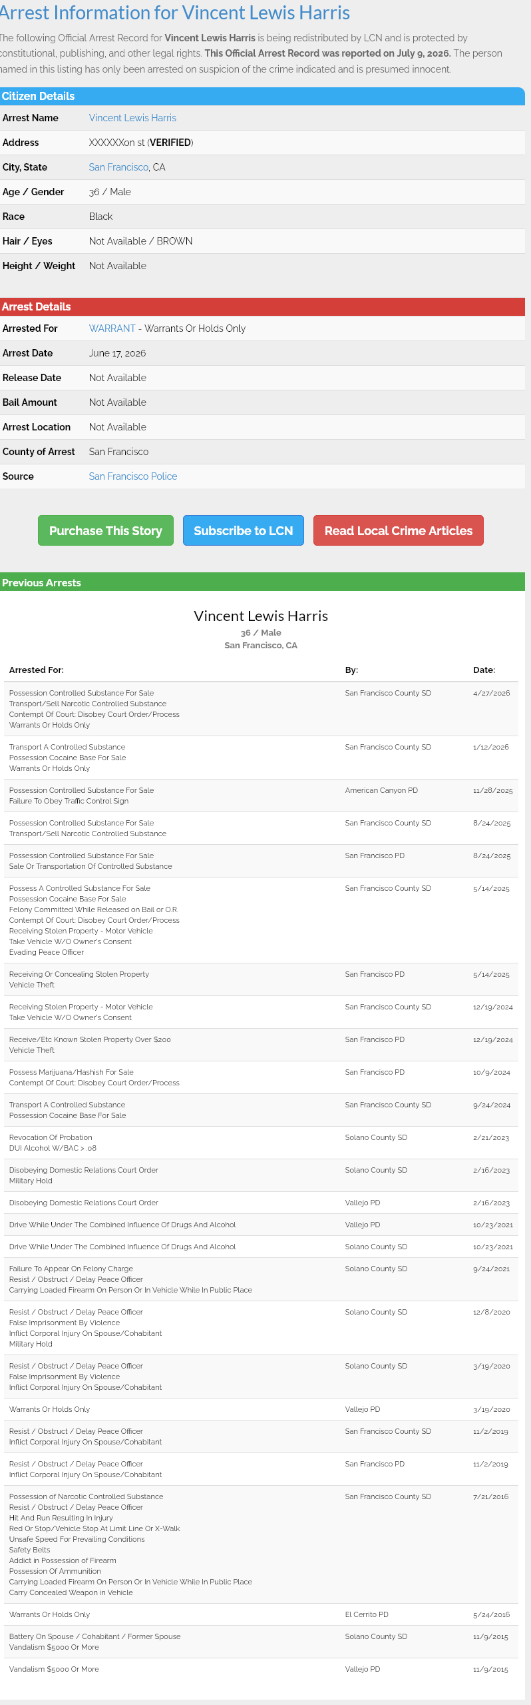The height and width of the screenshot is (1705, 531).
Task: Click the Date column heading
Action: (x=484, y=670)
